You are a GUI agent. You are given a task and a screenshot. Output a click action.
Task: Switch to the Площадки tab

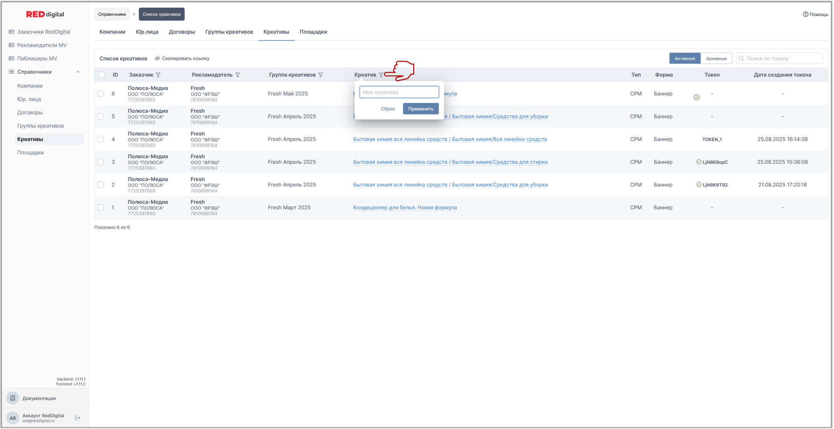tap(313, 32)
